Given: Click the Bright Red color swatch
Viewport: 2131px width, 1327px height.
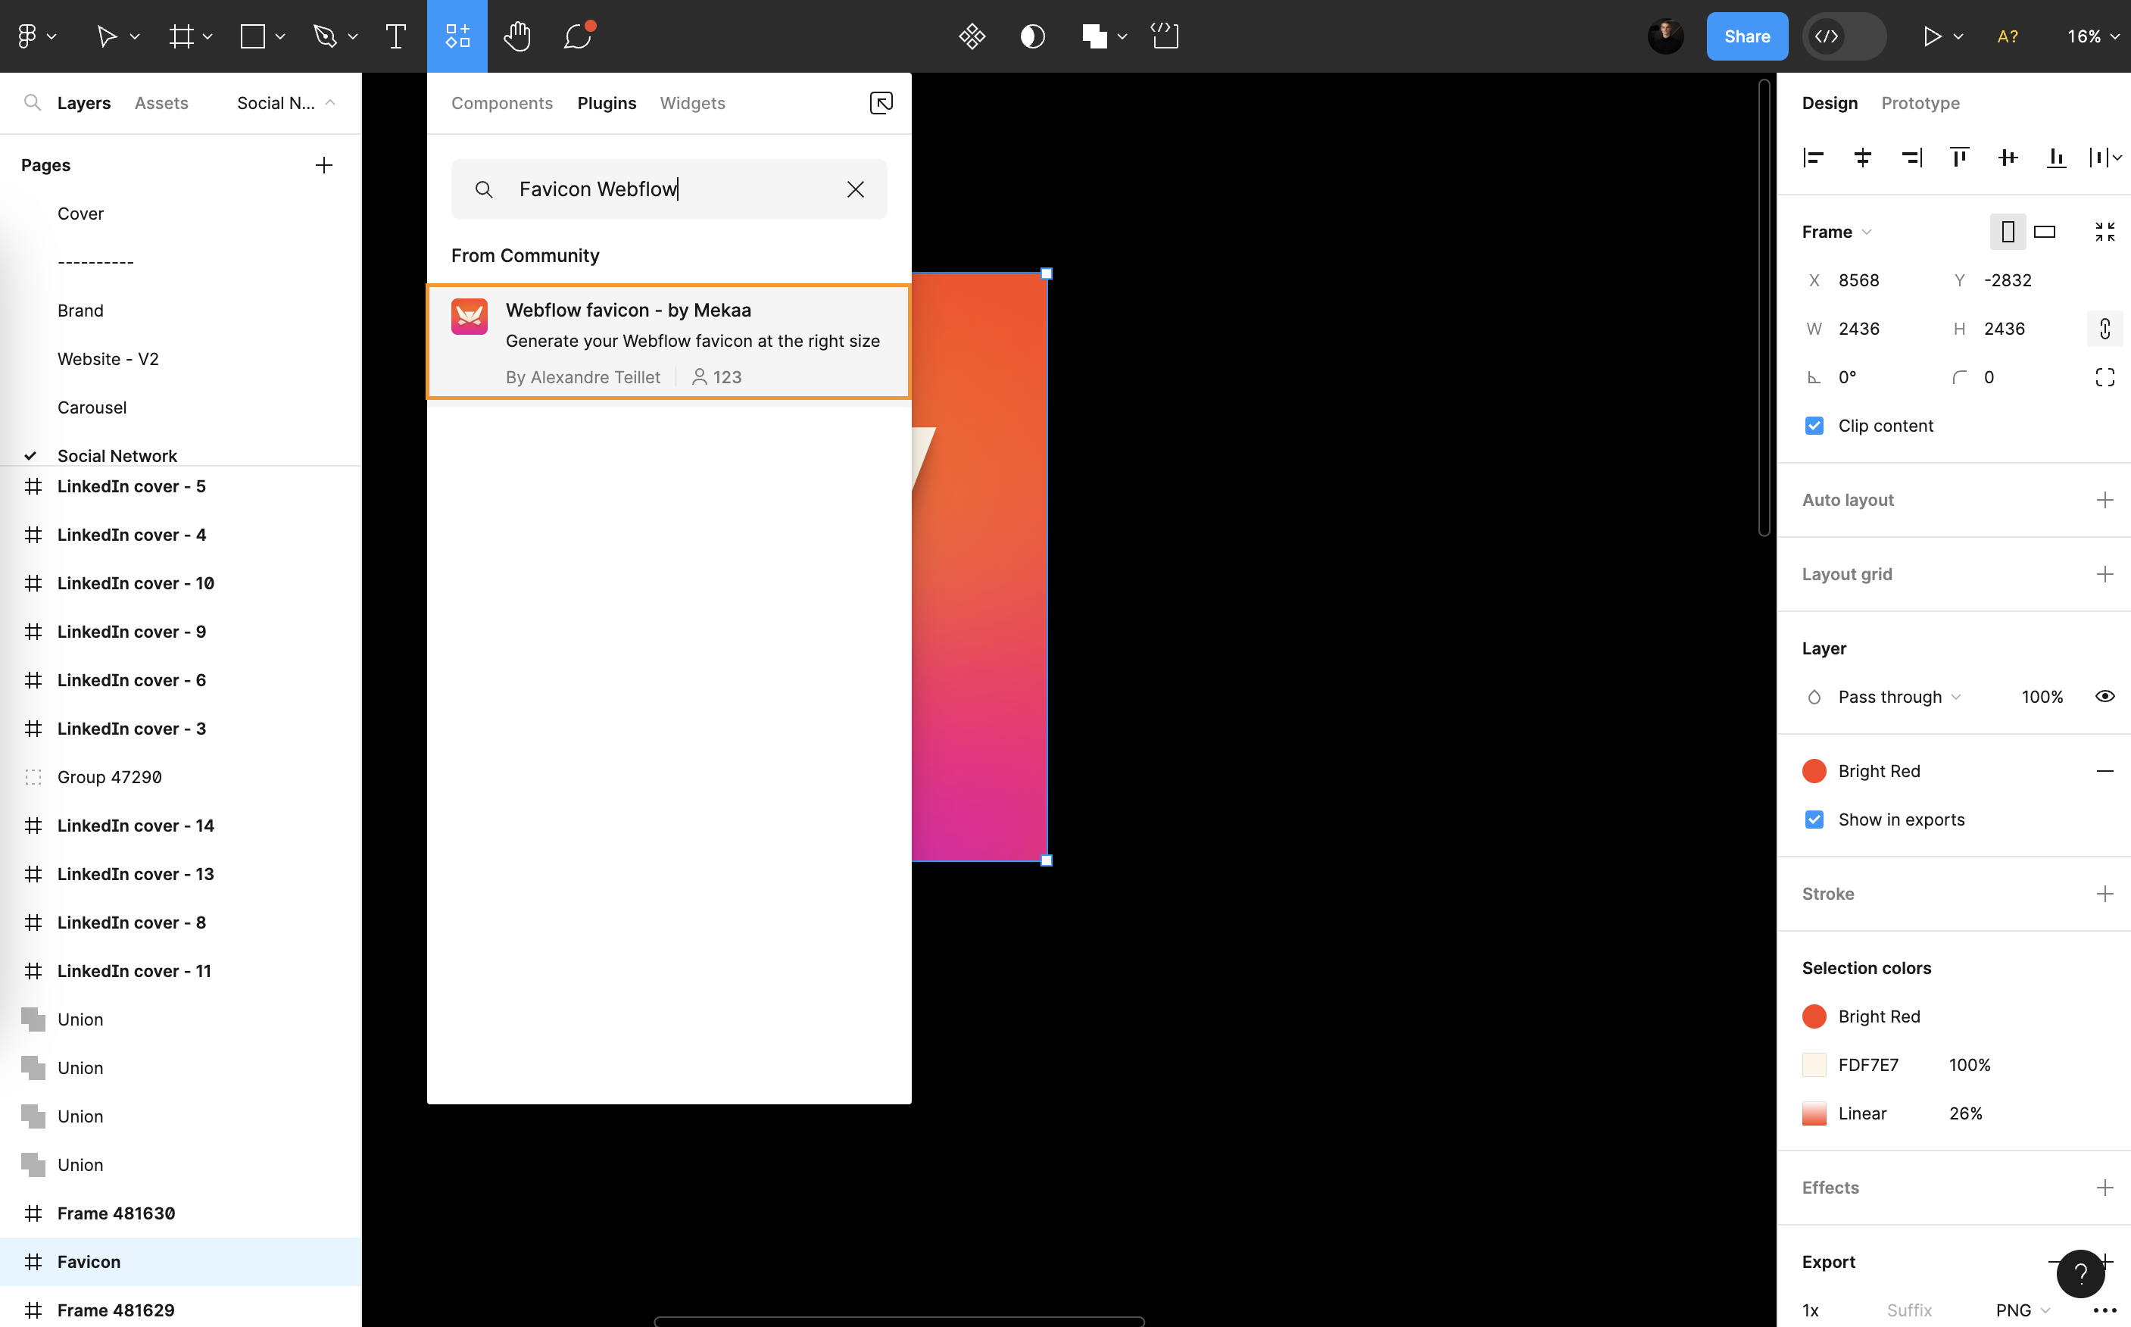Looking at the screenshot, I should pos(1814,770).
